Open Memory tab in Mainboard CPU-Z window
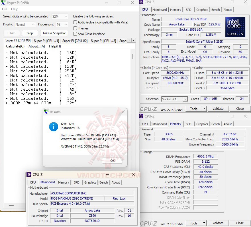251x227 pixels. point(64,182)
